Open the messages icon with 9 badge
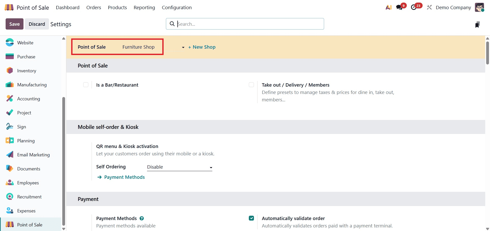The height and width of the screenshot is (231, 490). click(x=399, y=7)
